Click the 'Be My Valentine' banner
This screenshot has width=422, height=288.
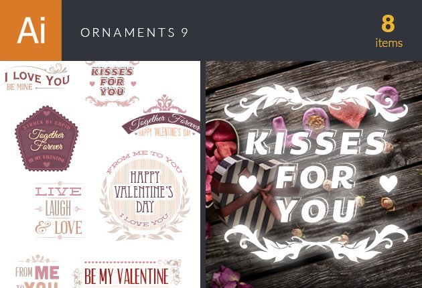[127, 274]
